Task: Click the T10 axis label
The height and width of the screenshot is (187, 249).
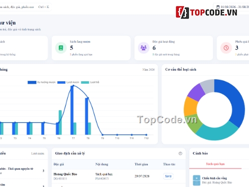Action: click(117, 138)
